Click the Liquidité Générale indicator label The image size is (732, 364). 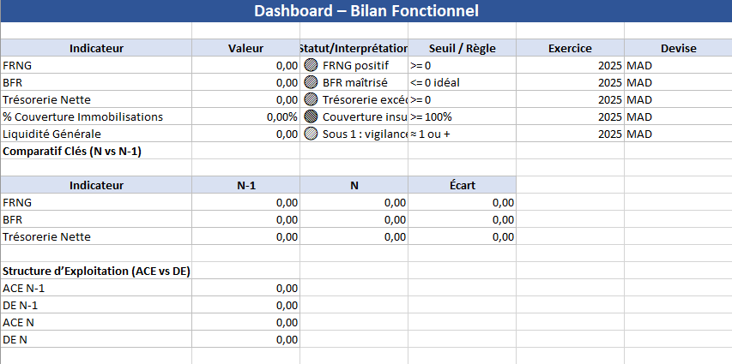click(51, 134)
